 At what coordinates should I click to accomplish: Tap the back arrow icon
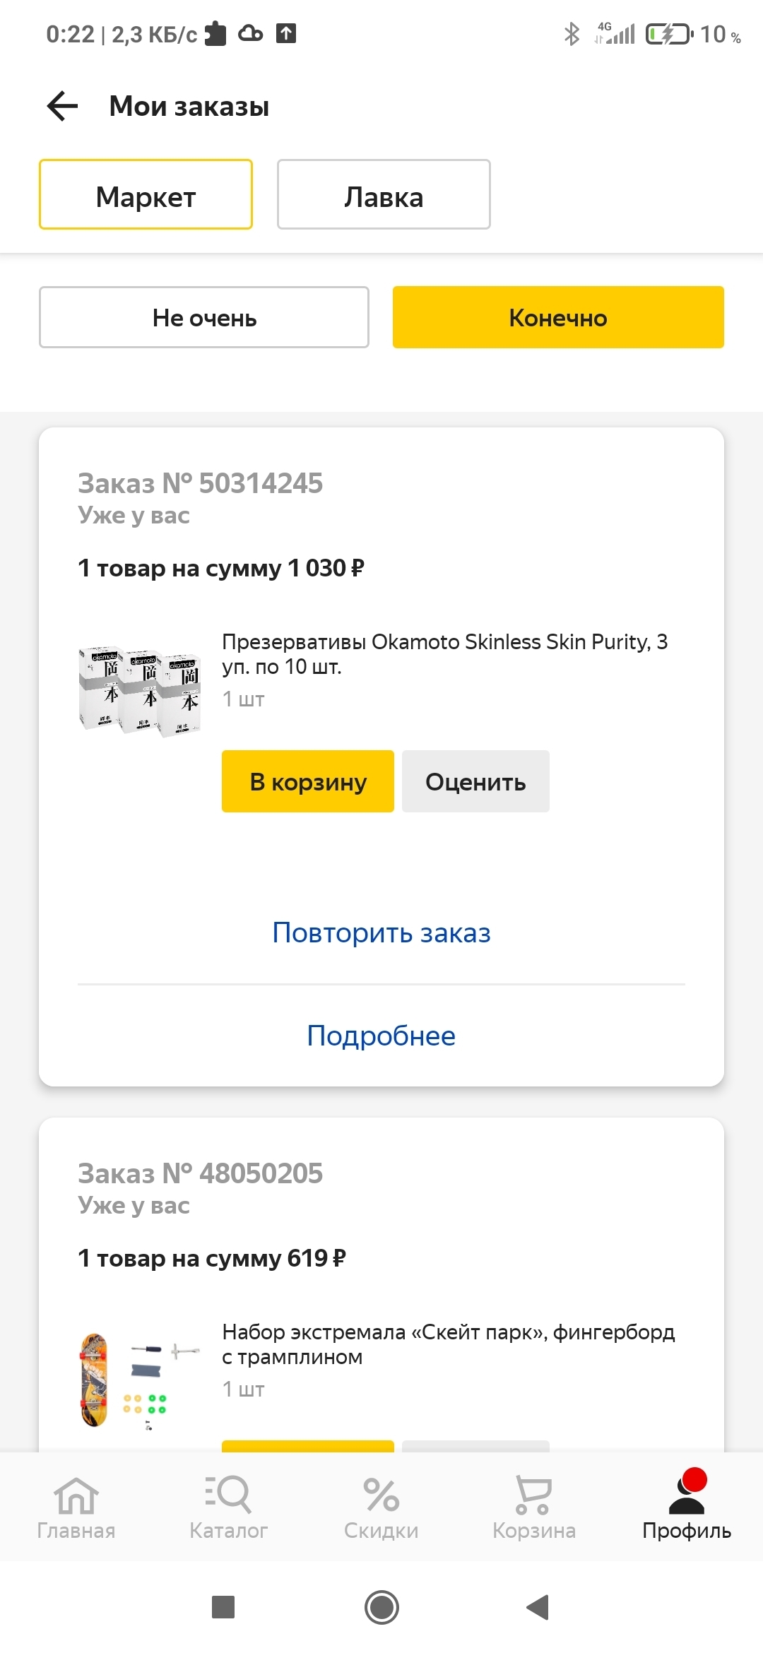point(62,107)
